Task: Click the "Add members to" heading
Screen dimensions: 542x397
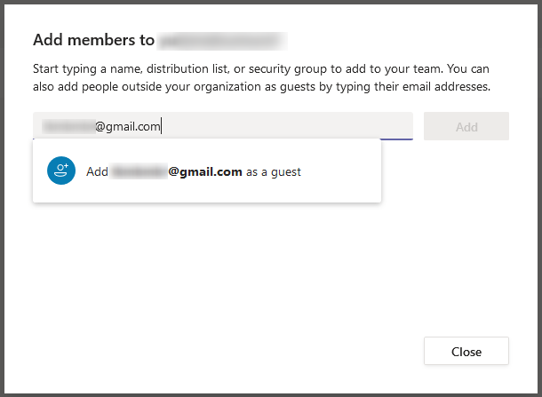Action: click(93, 40)
